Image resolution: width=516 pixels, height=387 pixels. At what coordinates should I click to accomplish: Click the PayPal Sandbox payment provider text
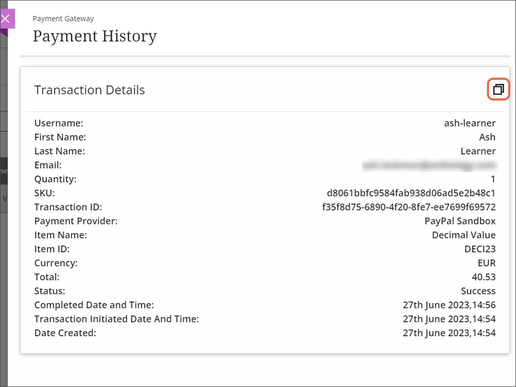tap(459, 221)
